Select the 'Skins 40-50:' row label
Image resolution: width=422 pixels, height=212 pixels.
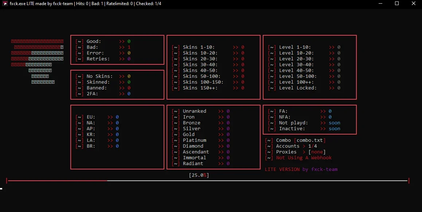pos(200,70)
